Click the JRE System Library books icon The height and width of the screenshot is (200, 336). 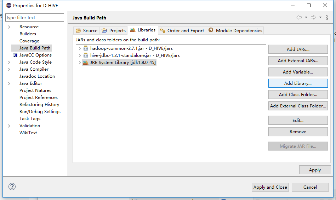click(86, 63)
